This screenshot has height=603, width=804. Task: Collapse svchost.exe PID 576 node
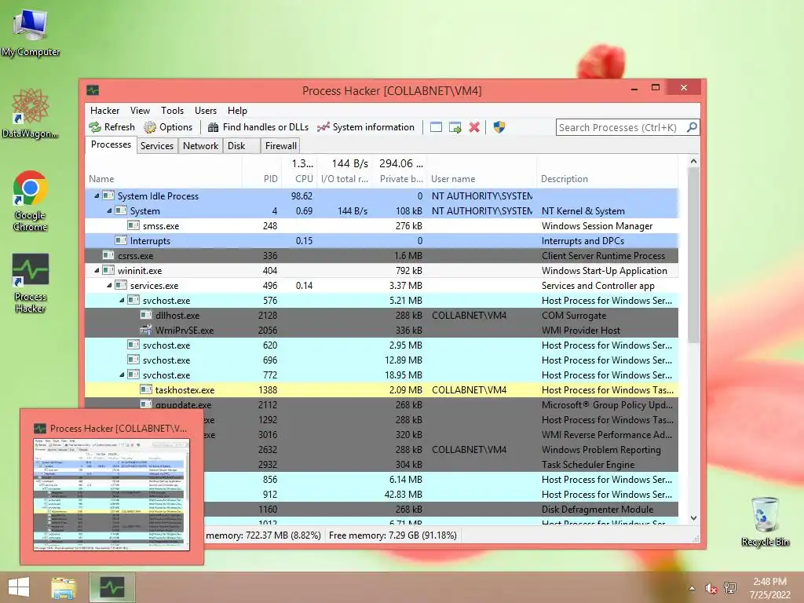click(122, 300)
